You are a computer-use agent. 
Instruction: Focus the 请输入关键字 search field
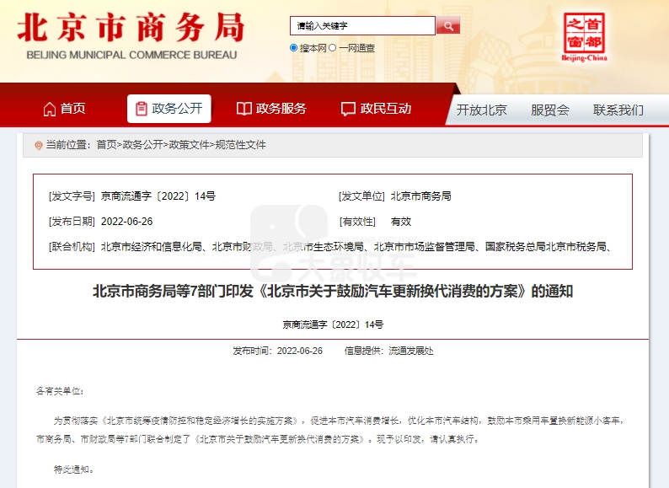click(x=362, y=26)
